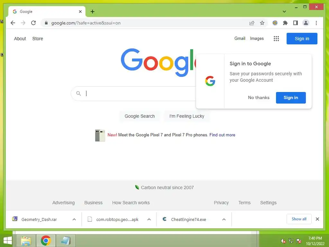Open How Search works link
The height and width of the screenshot is (247, 329).
[131, 203]
